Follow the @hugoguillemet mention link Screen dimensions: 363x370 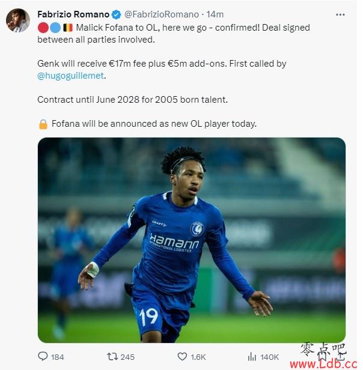click(70, 76)
